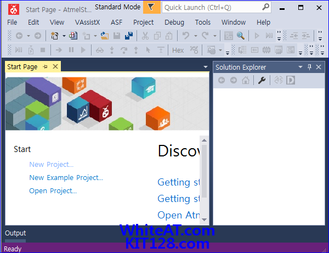
Task: Close the Solution Explorer panel
Action: 319,67
